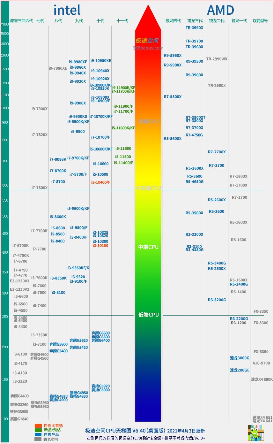Select the 锐龙三代 column header
Viewport: 274px width, 444px height.
pos(194,20)
